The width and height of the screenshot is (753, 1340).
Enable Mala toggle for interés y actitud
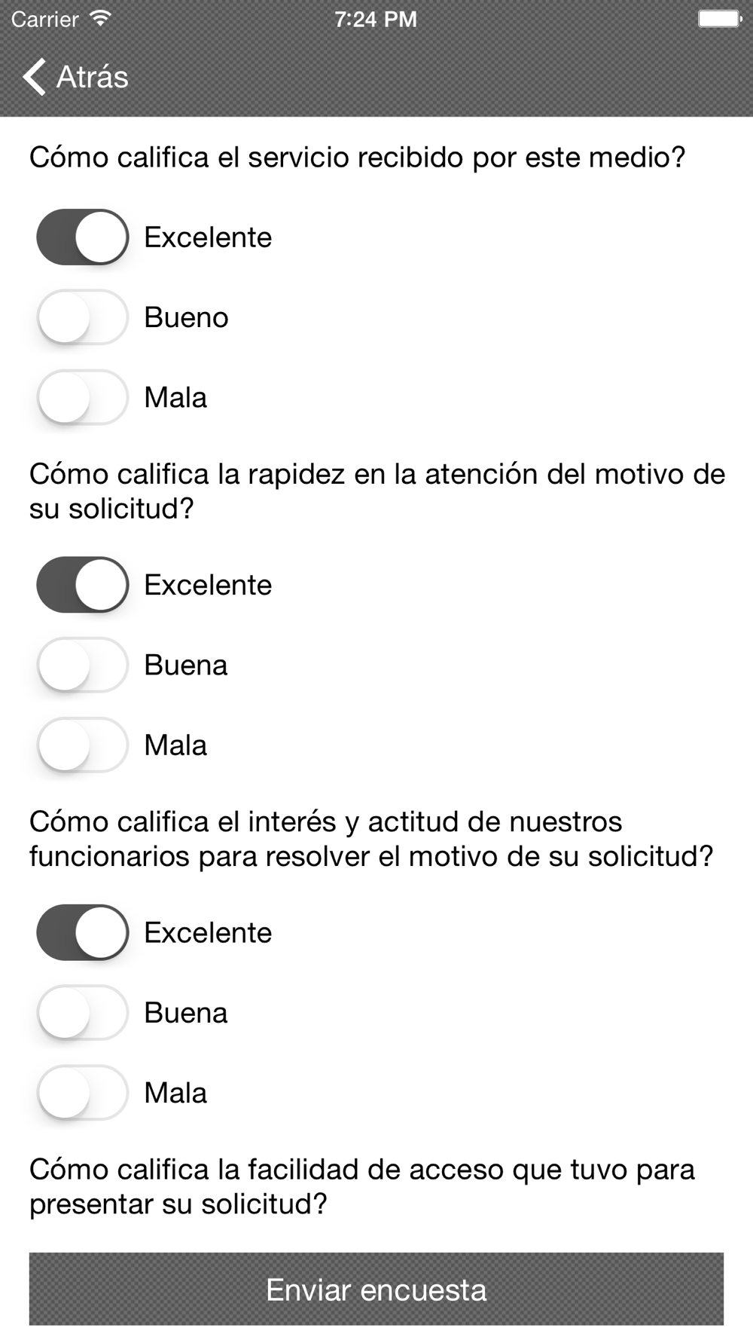coord(83,1092)
